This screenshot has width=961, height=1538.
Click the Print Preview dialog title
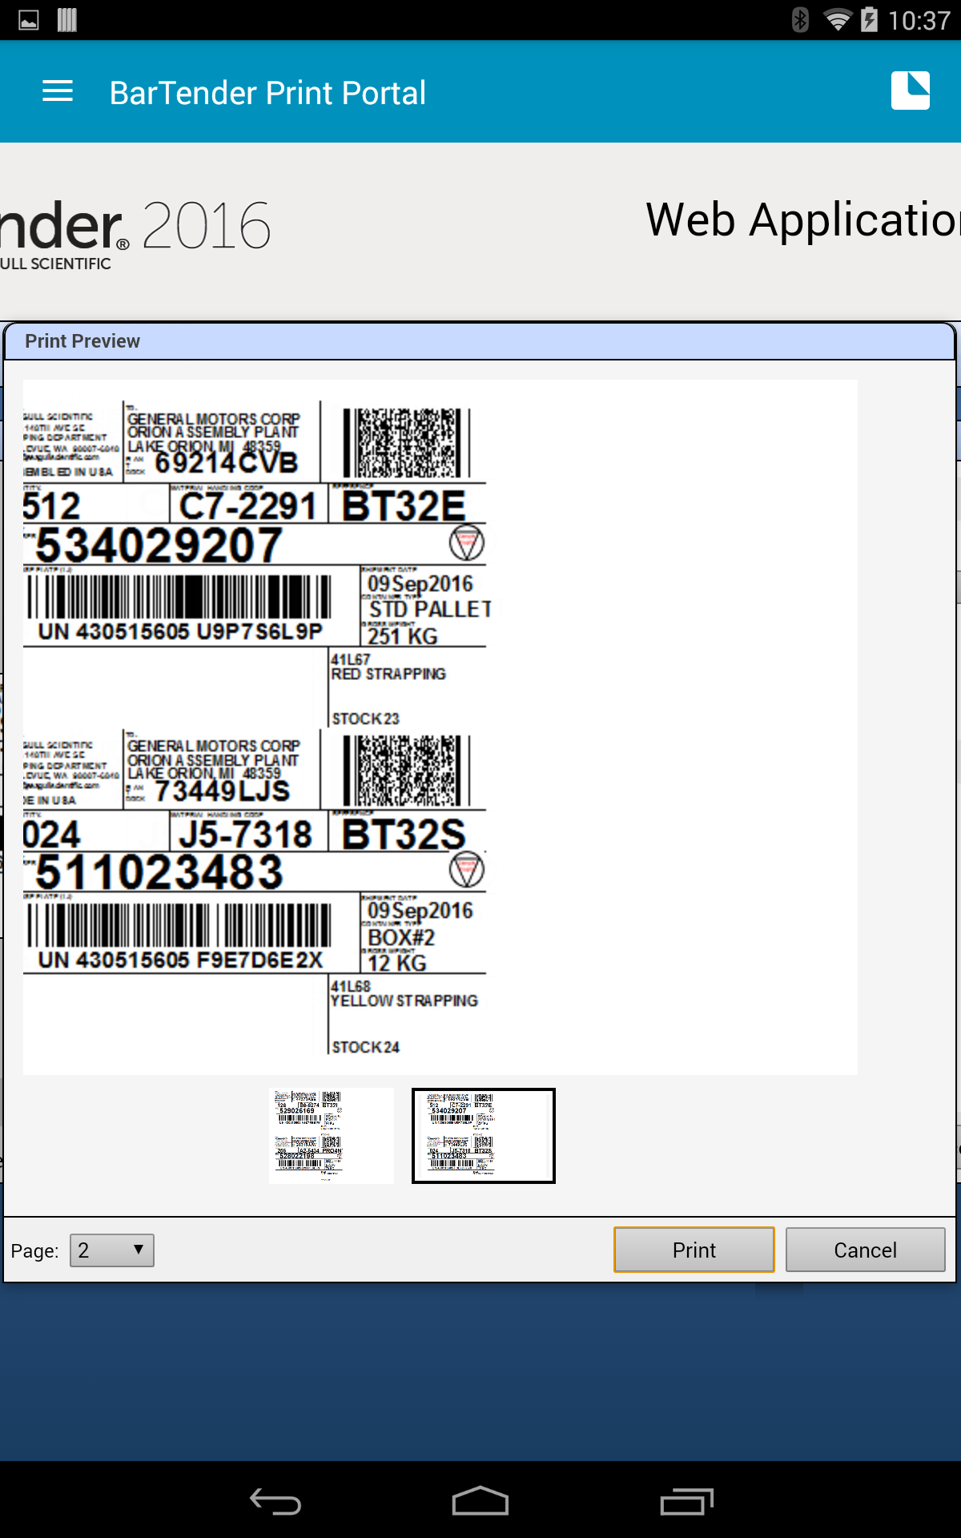coord(82,341)
